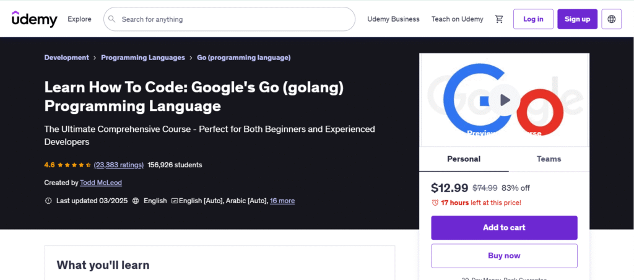The width and height of the screenshot is (634, 280).
Task: Click the Udemy logo
Action: 35,19
